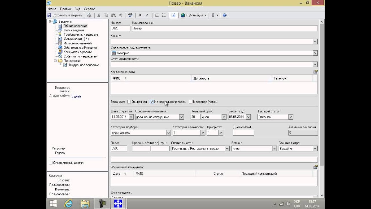Click the page-with-arrow toolbar icon

click(173, 15)
